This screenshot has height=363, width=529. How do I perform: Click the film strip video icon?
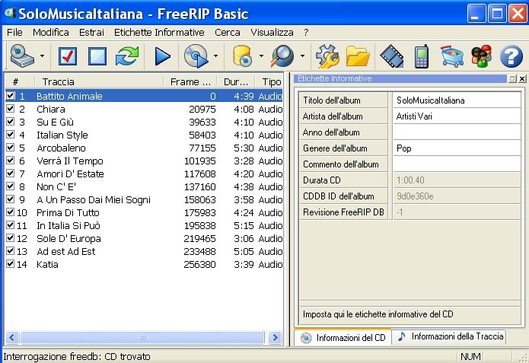click(x=392, y=56)
